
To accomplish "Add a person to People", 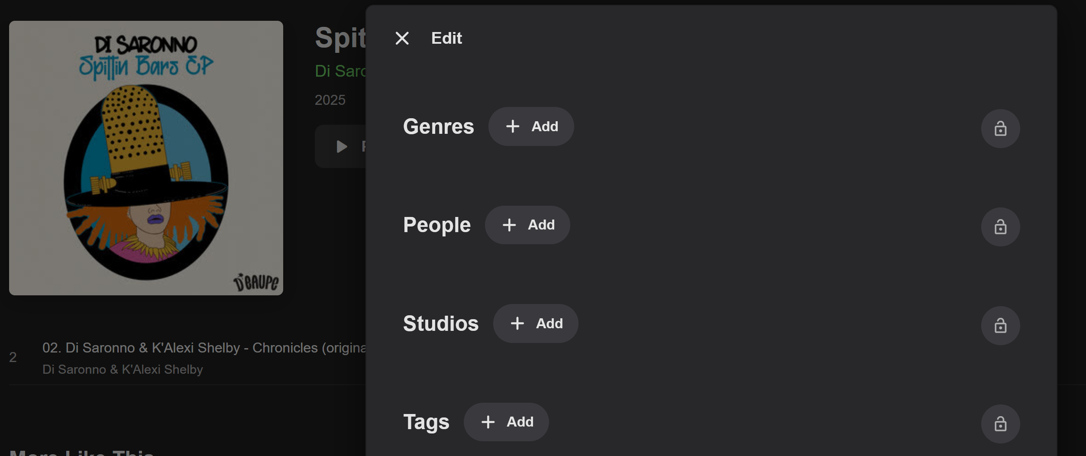I will 527,225.
